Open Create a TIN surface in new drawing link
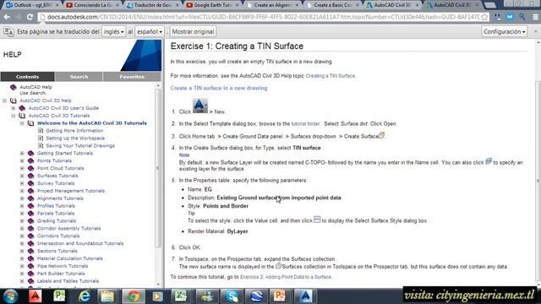 (219, 88)
